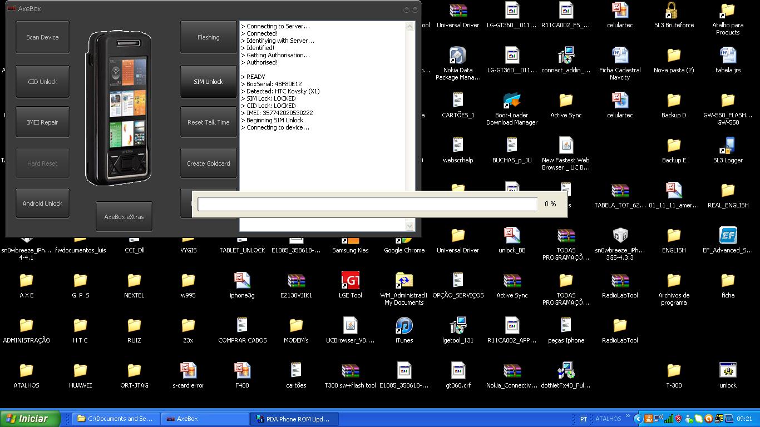
Task: Open the s-card error file icon
Action: (x=188, y=375)
